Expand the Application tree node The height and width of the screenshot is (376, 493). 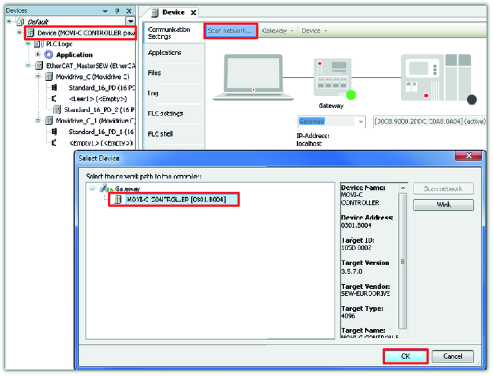[38, 55]
